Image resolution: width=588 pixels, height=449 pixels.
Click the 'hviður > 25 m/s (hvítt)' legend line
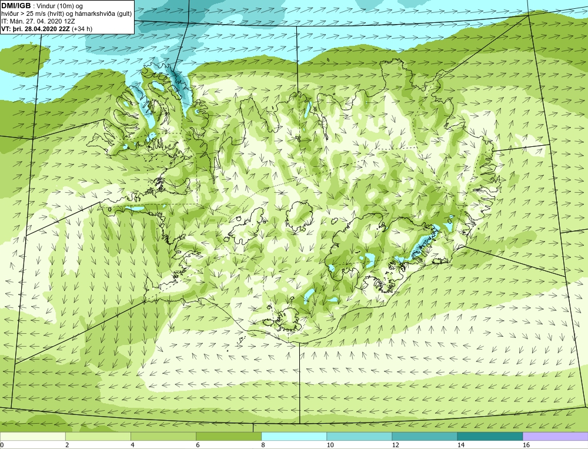point(66,14)
